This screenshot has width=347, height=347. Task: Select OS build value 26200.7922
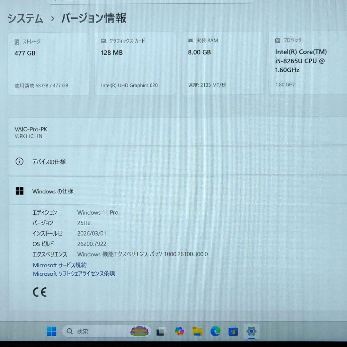click(92, 244)
